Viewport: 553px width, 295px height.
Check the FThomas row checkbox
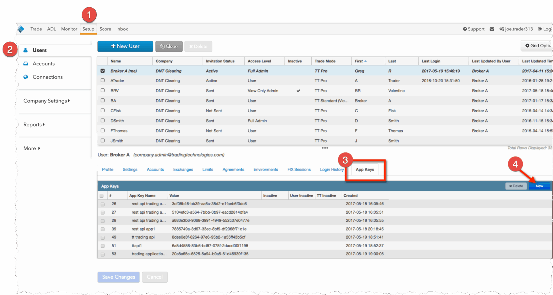(x=103, y=130)
